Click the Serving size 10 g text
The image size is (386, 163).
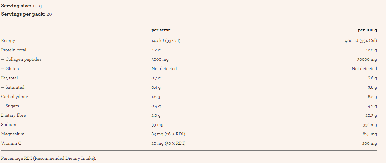point(21,6)
